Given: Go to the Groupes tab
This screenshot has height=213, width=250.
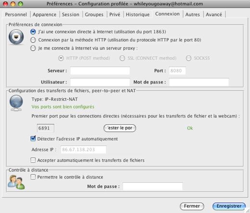Looking at the screenshot, I should (94, 14).
